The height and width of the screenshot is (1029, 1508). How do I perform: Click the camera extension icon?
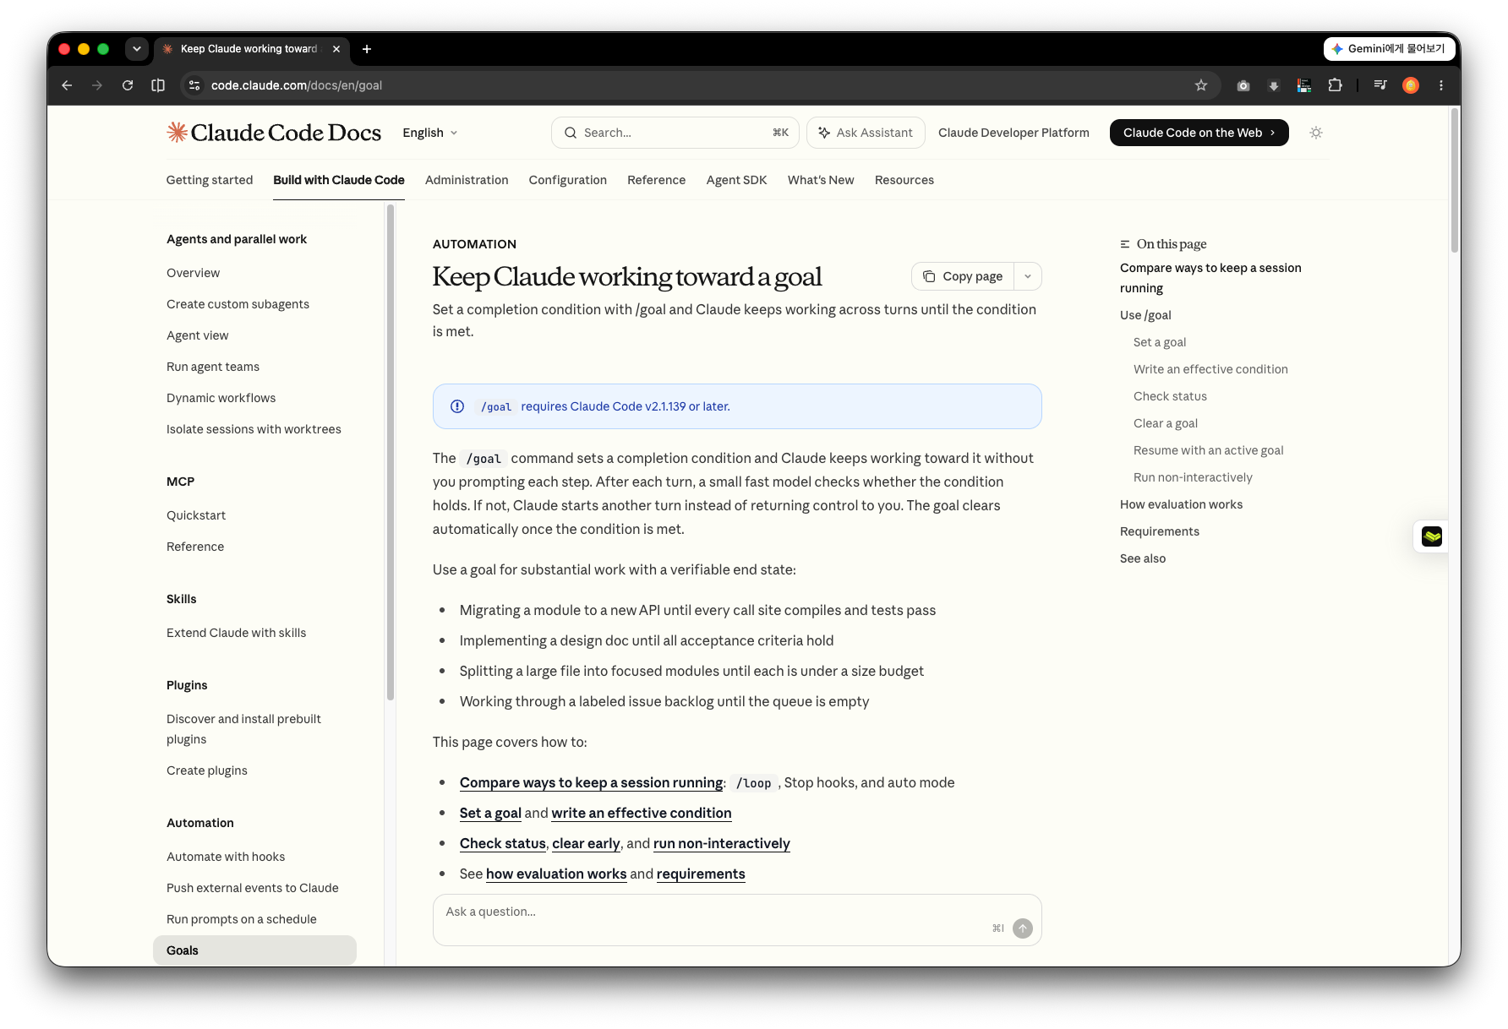(1243, 85)
